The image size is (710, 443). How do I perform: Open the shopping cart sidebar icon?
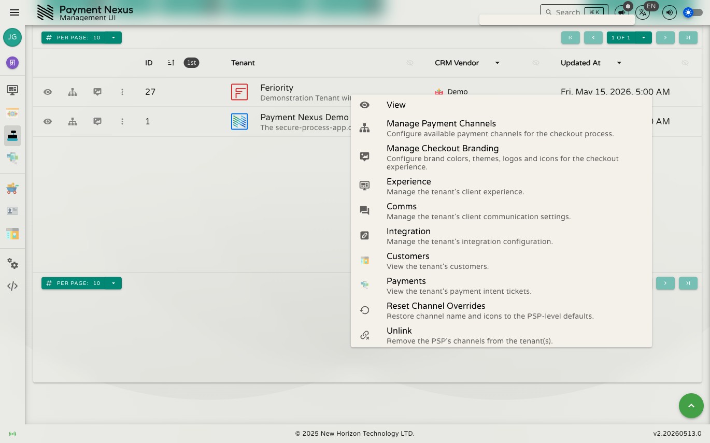(x=12, y=189)
